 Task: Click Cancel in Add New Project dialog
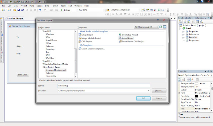pyautogui.click(x=159, y=98)
